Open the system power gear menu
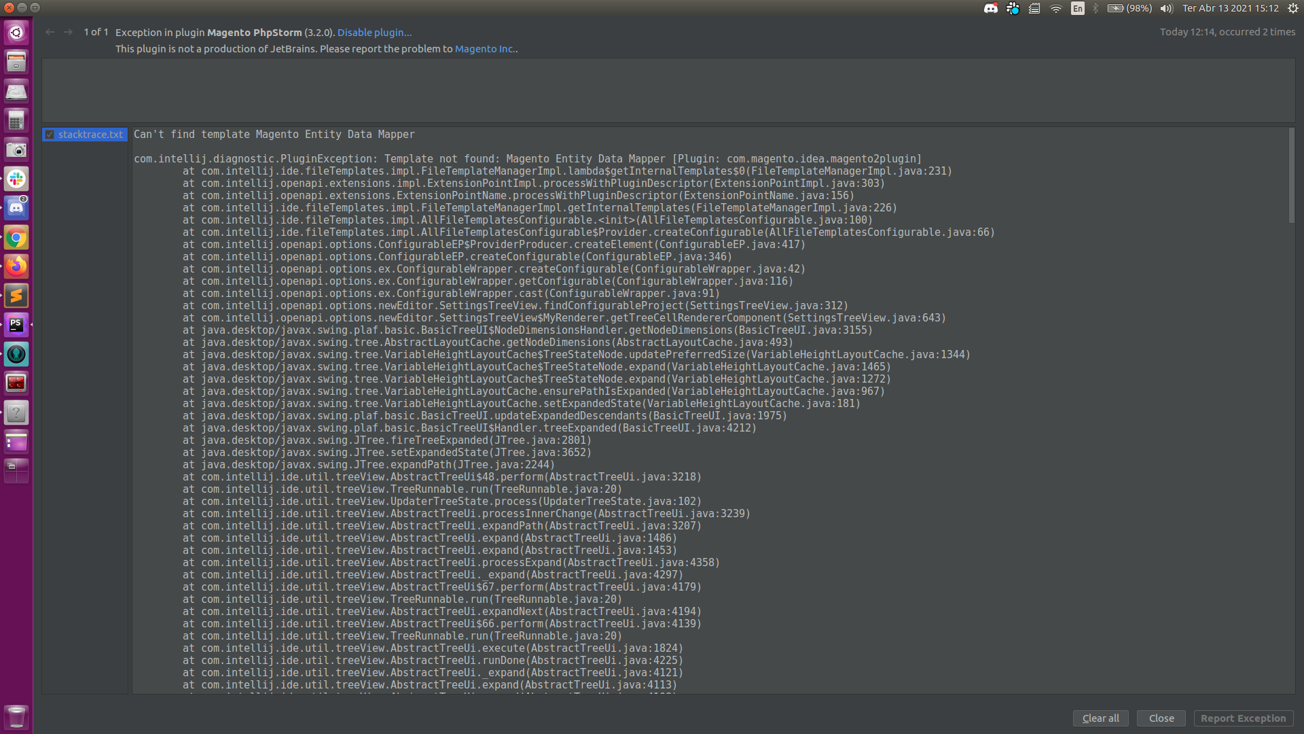This screenshot has width=1304, height=734. tap(1292, 8)
